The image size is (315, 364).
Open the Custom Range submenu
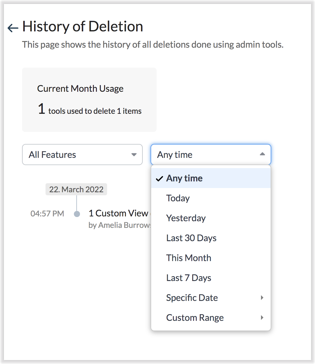(x=195, y=318)
